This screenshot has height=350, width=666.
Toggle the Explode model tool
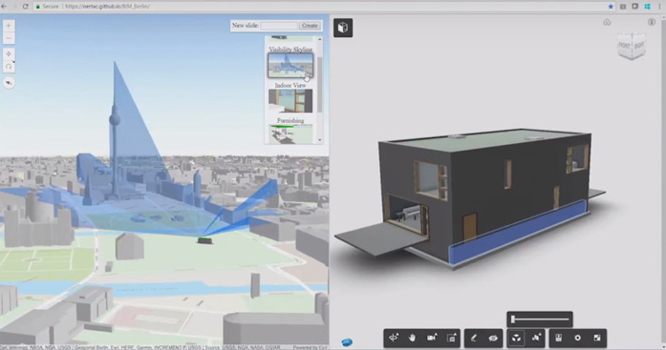tap(516, 338)
